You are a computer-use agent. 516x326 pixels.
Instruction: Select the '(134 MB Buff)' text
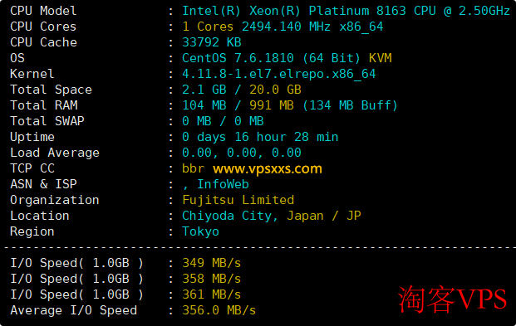tap(350, 105)
